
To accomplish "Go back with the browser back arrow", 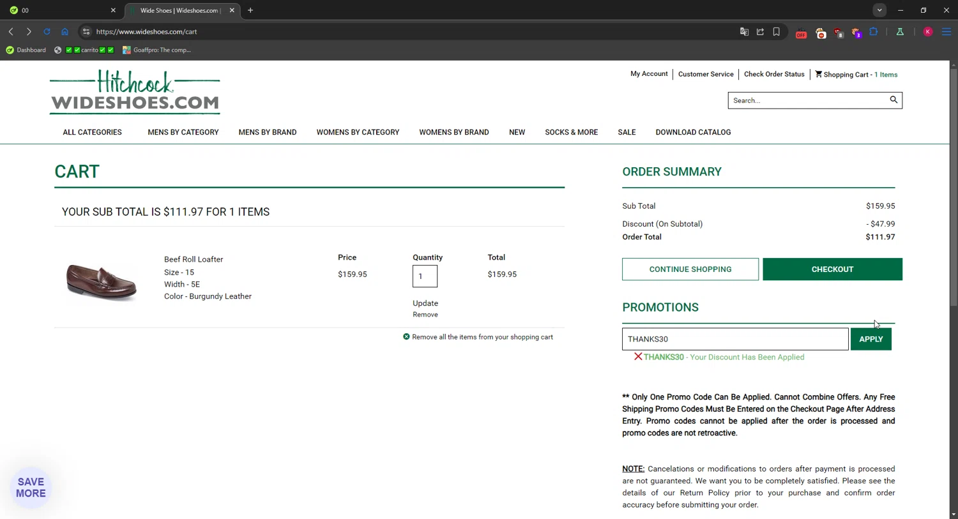I will [x=11, y=31].
